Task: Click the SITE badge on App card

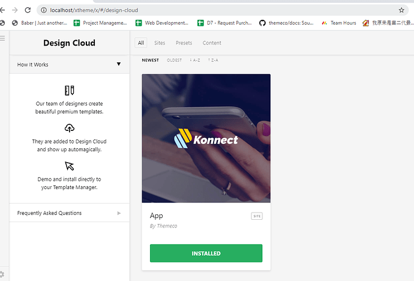Action: pos(257,216)
